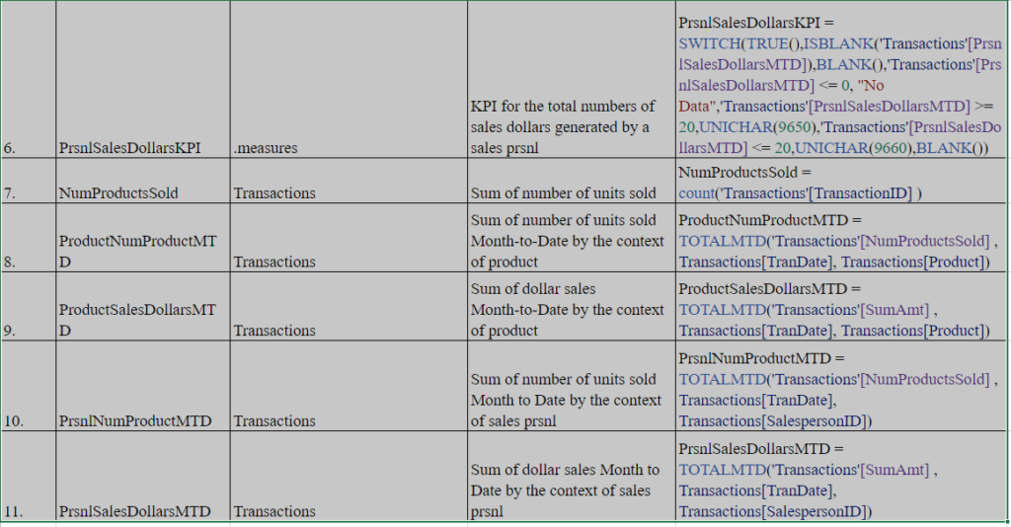Screen dimensions: 1011x527
Task: Select the PrsnlSalesDollarsKPI name cell
Action: [142, 79]
